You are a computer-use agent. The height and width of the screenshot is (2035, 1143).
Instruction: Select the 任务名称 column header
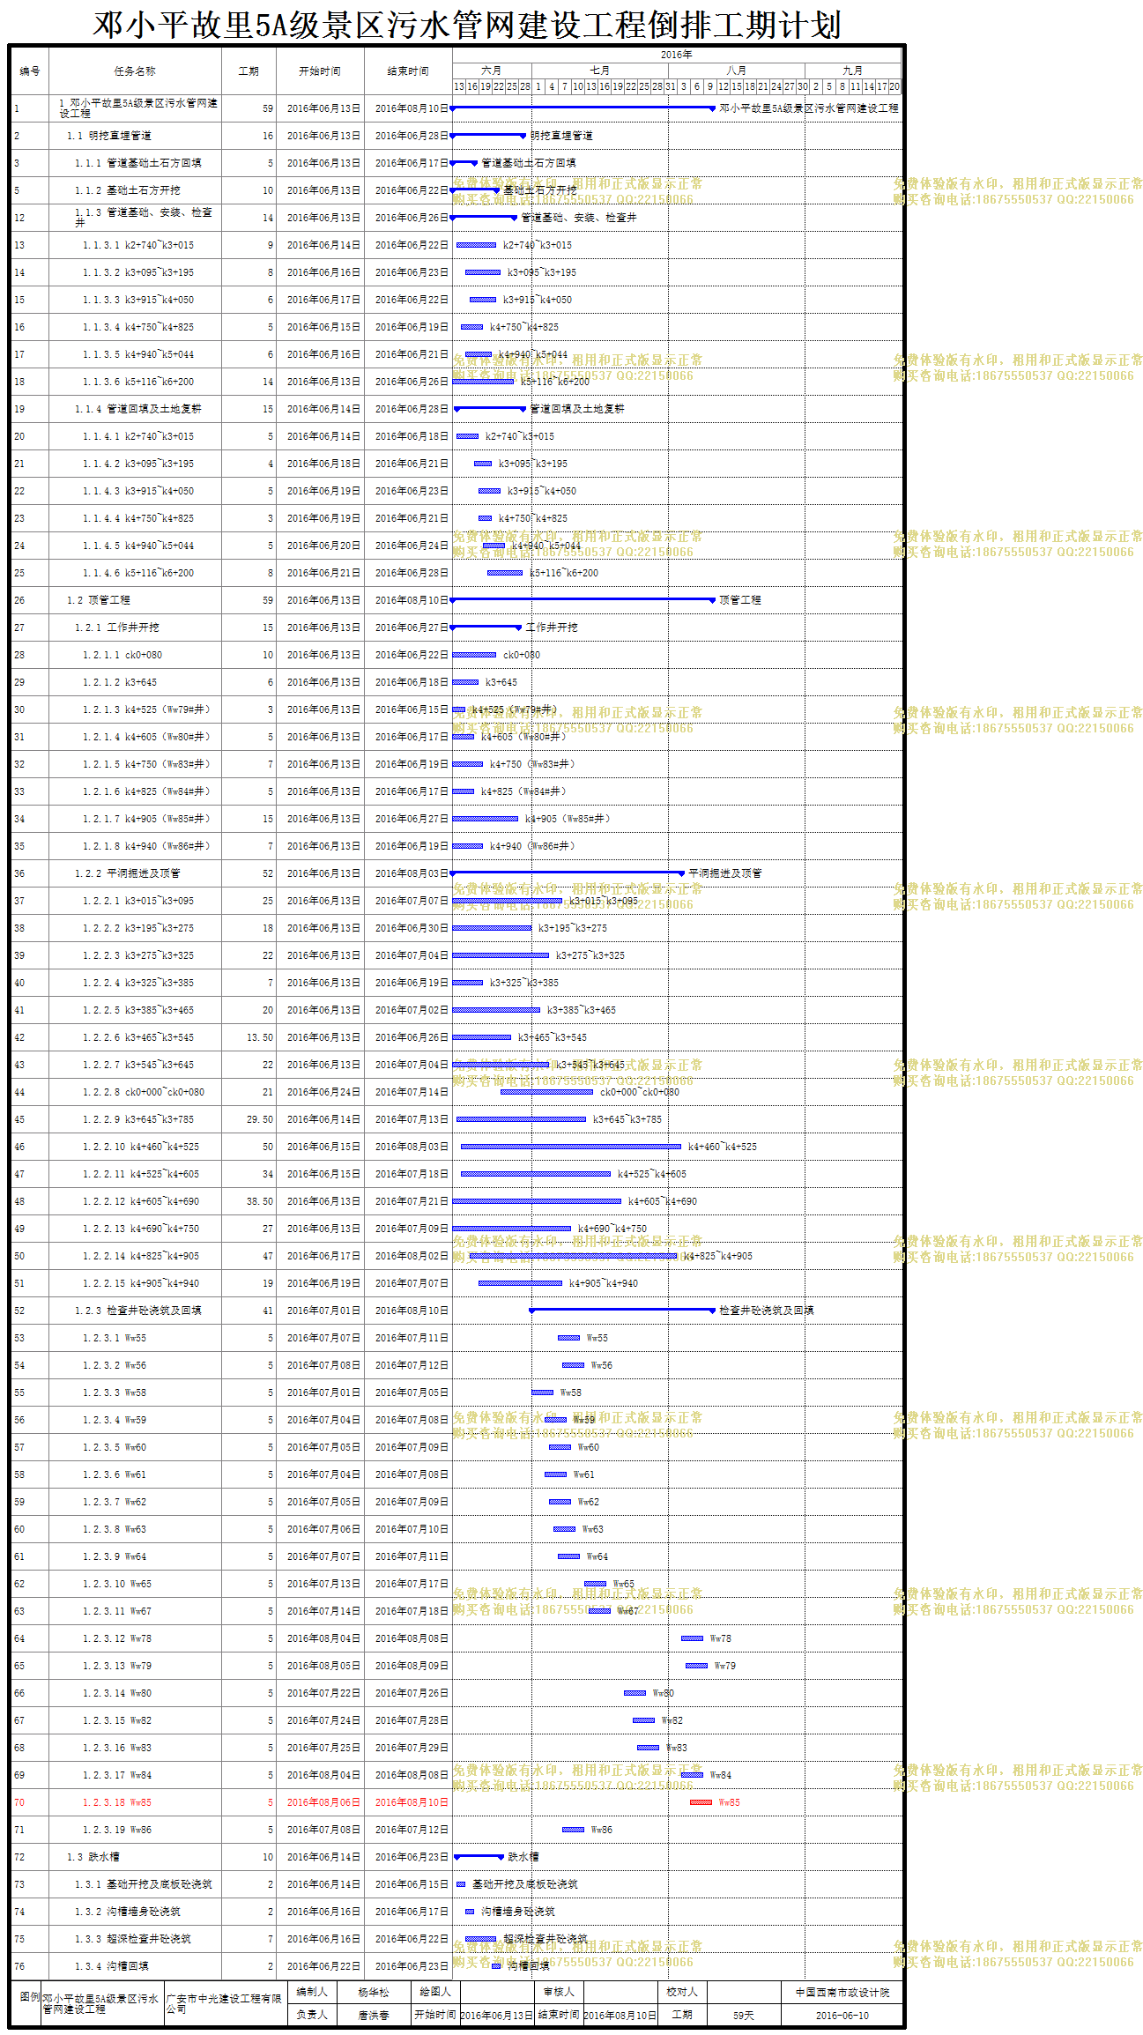coord(135,71)
